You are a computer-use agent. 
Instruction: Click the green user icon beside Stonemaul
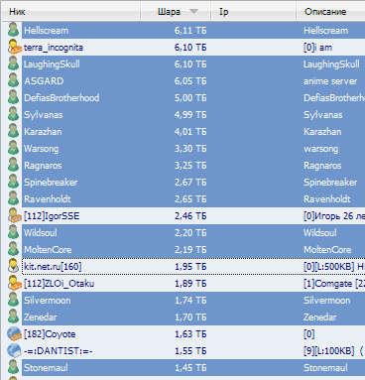tap(13, 367)
